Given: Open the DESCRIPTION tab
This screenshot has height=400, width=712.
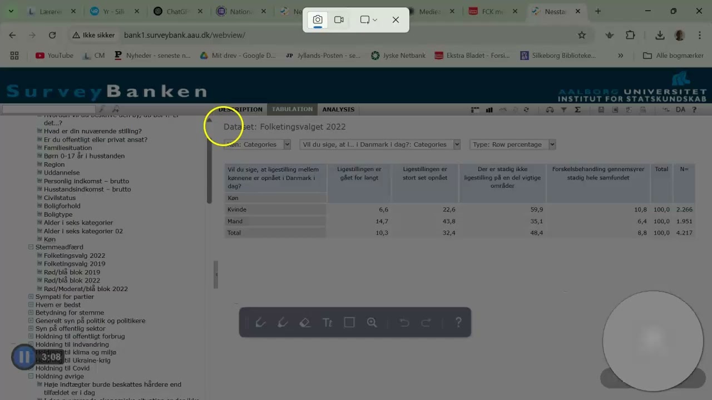Looking at the screenshot, I should click(240, 109).
